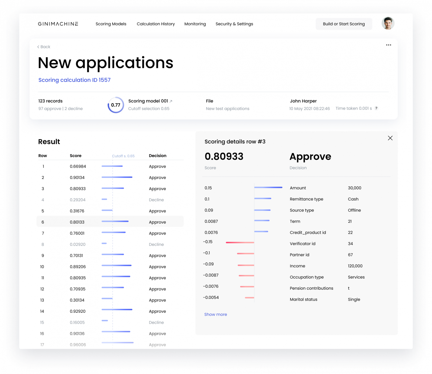Viewport: 432px width, 374px height.
Task: Click the external link arrow beside Scoring model 001
Action: 171,101
